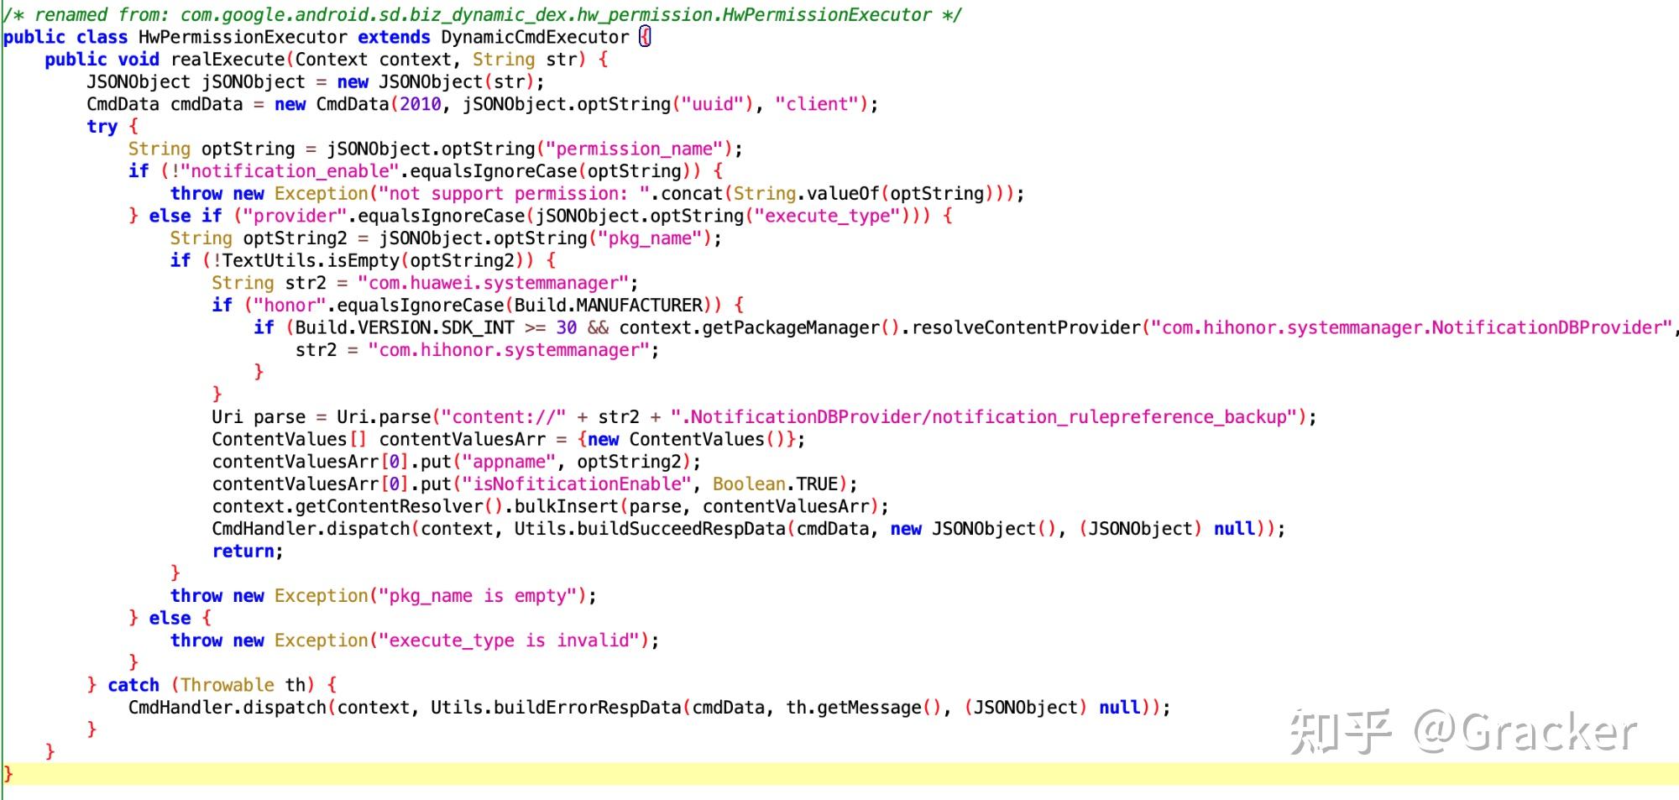1679x800 pixels.
Task: Click the "isNofiticationEnable" string key
Action: point(577,484)
